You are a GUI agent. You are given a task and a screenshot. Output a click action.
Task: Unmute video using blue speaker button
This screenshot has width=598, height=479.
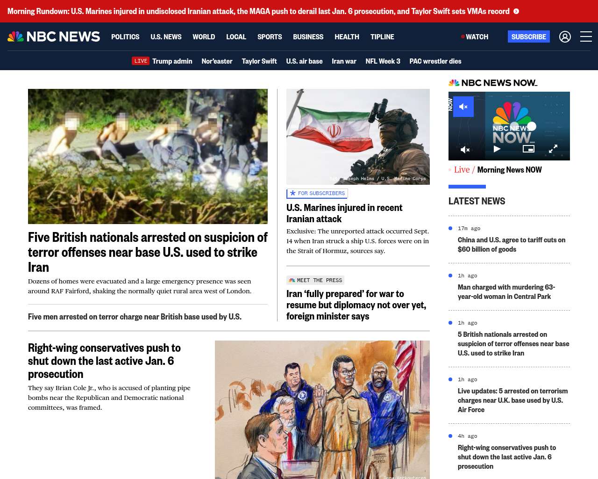pyautogui.click(x=463, y=107)
